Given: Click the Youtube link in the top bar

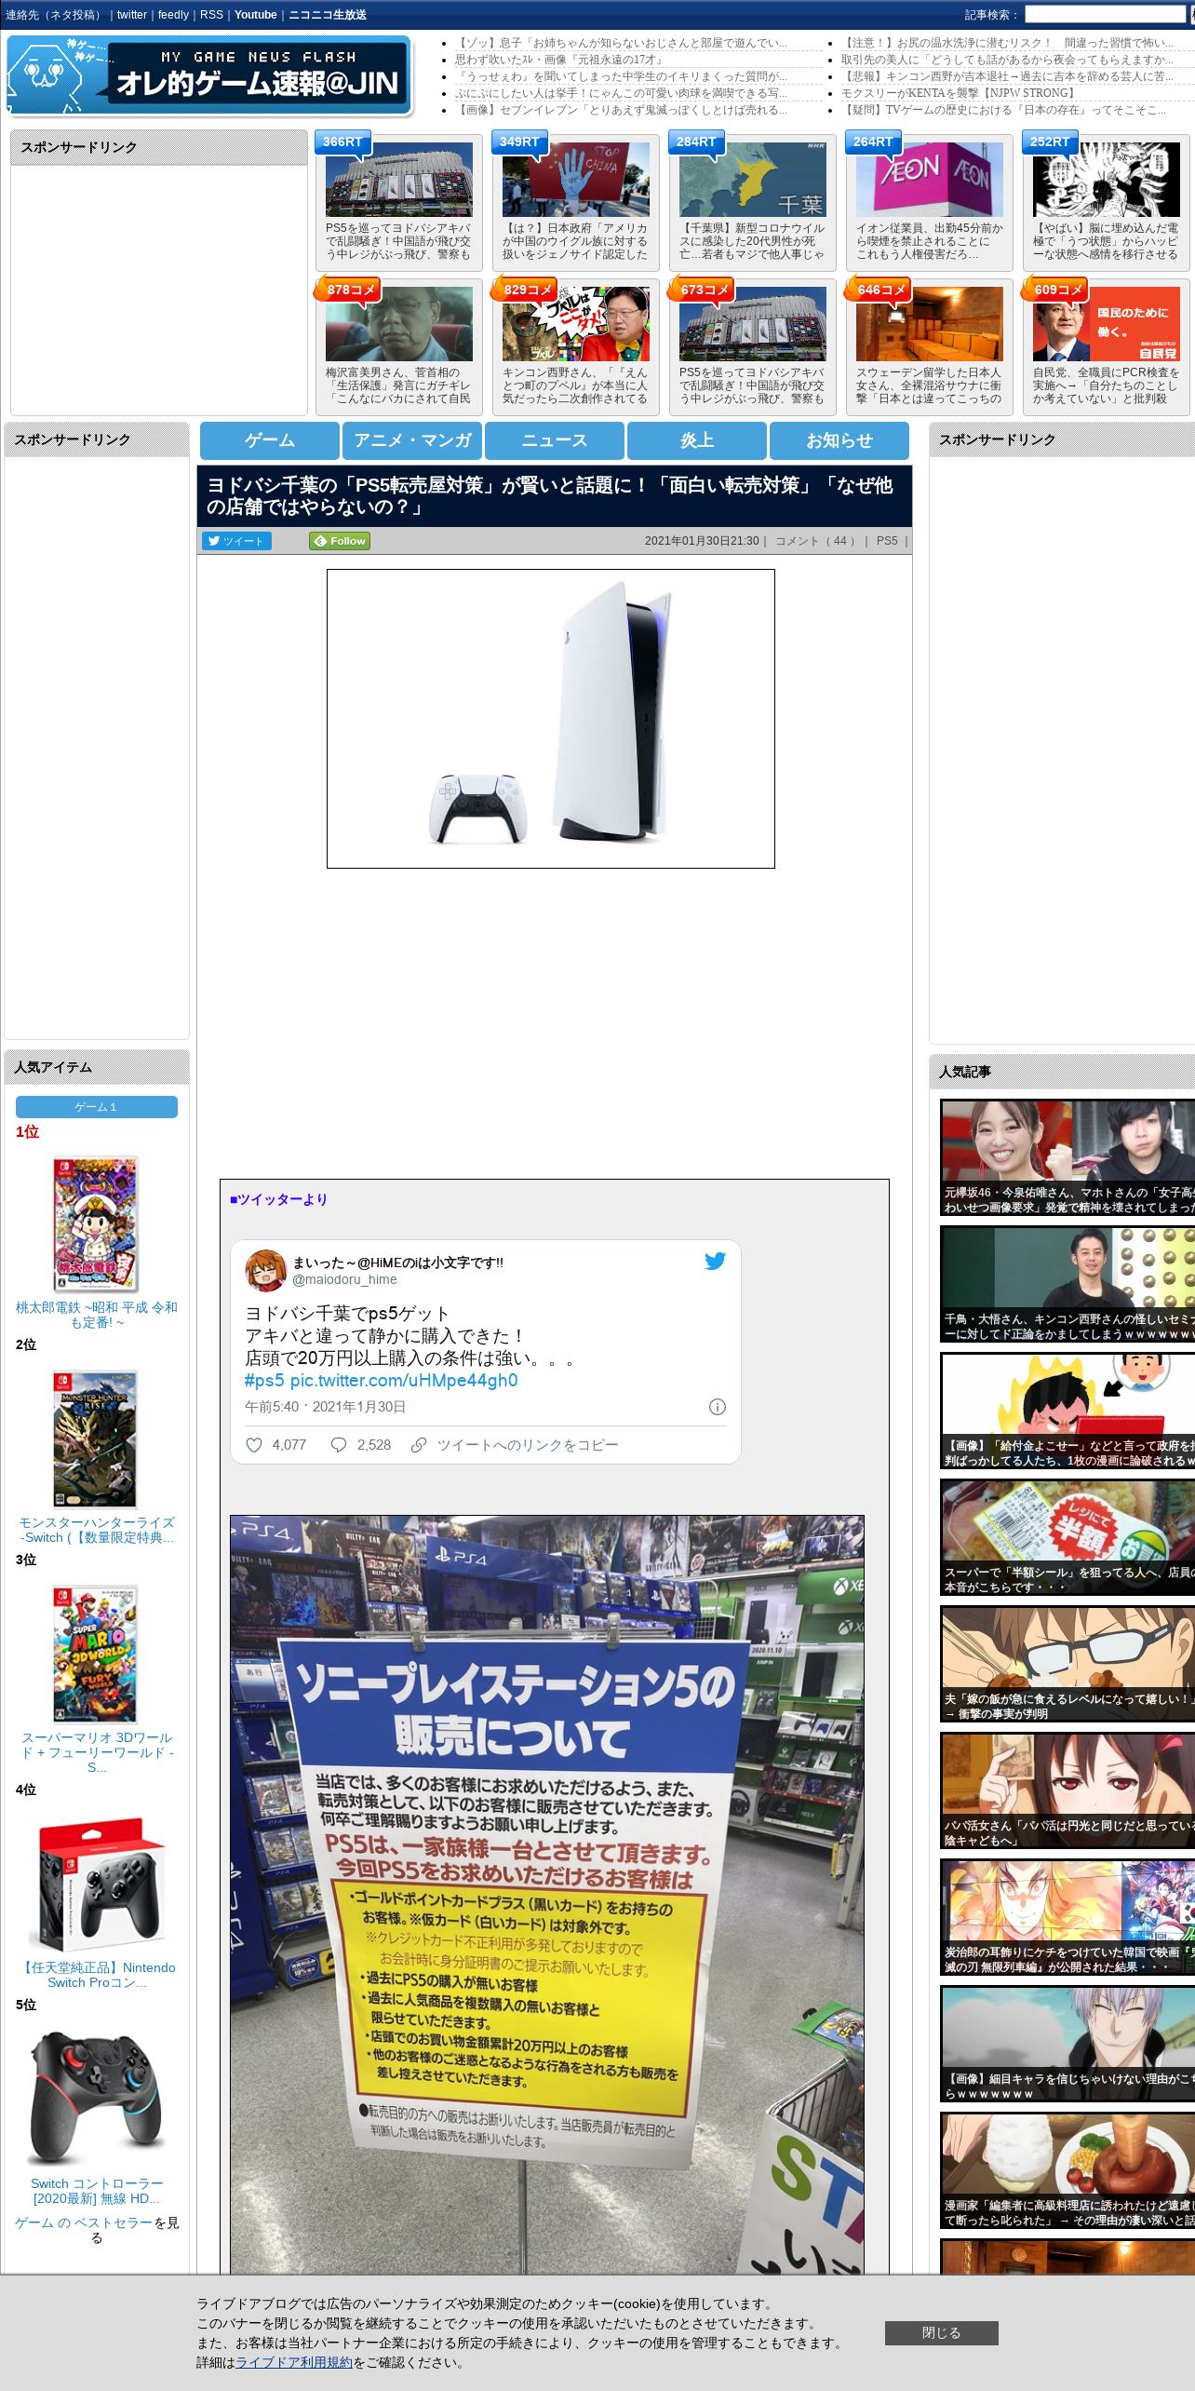Looking at the screenshot, I should (256, 15).
